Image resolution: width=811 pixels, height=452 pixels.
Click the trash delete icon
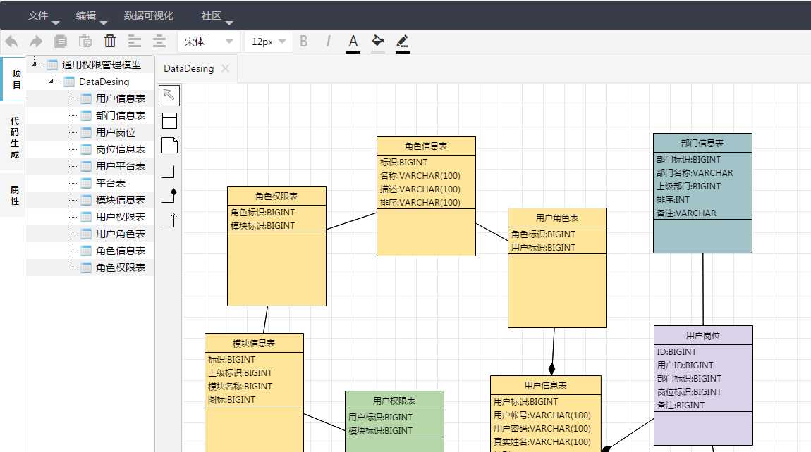tap(109, 41)
